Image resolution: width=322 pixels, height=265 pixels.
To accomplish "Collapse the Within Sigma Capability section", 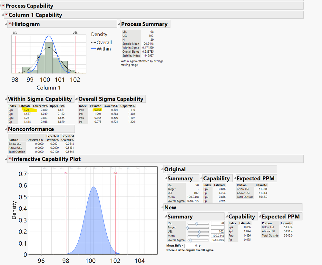I will (x=6, y=99).
